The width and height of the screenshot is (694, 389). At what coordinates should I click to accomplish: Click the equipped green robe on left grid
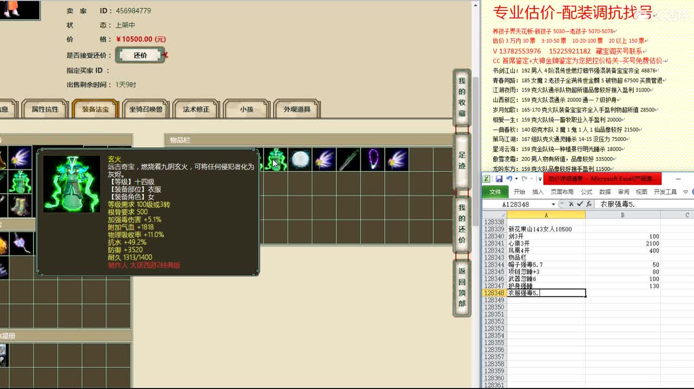point(21,182)
